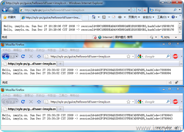Open a new tab in Internet Explorer
This screenshot has width=184, height=132.
(x=85, y=18)
